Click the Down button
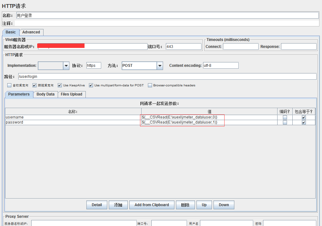Image resolution: width=322 pixels, height=226 pixels. click(x=224, y=205)
